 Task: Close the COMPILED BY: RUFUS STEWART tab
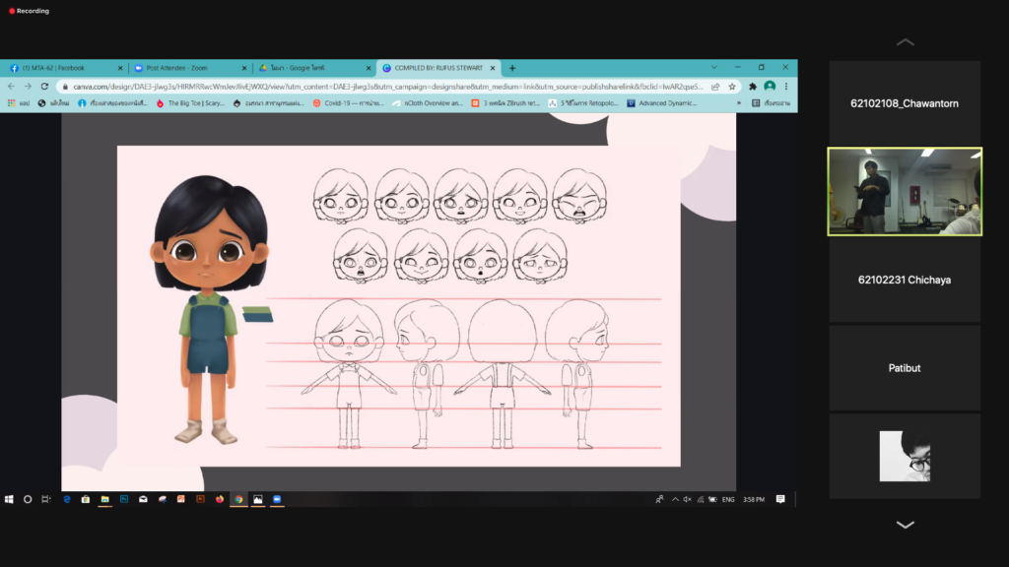pyautogui.click(x=493, y=68)
